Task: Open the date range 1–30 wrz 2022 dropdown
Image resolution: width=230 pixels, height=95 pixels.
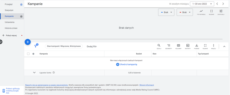Action: [202, 4]
